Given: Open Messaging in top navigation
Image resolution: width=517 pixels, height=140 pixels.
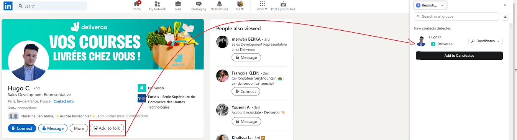Looking at the screenshot, I should click(199, 6).
